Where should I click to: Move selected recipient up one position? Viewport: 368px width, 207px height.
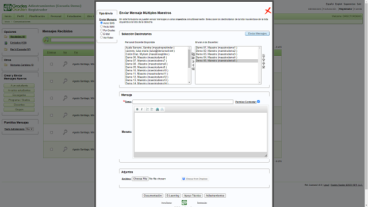tap(263, 60)
